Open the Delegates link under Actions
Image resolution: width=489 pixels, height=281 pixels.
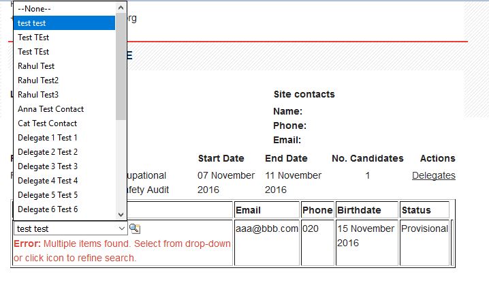click(x=433, y=176)
